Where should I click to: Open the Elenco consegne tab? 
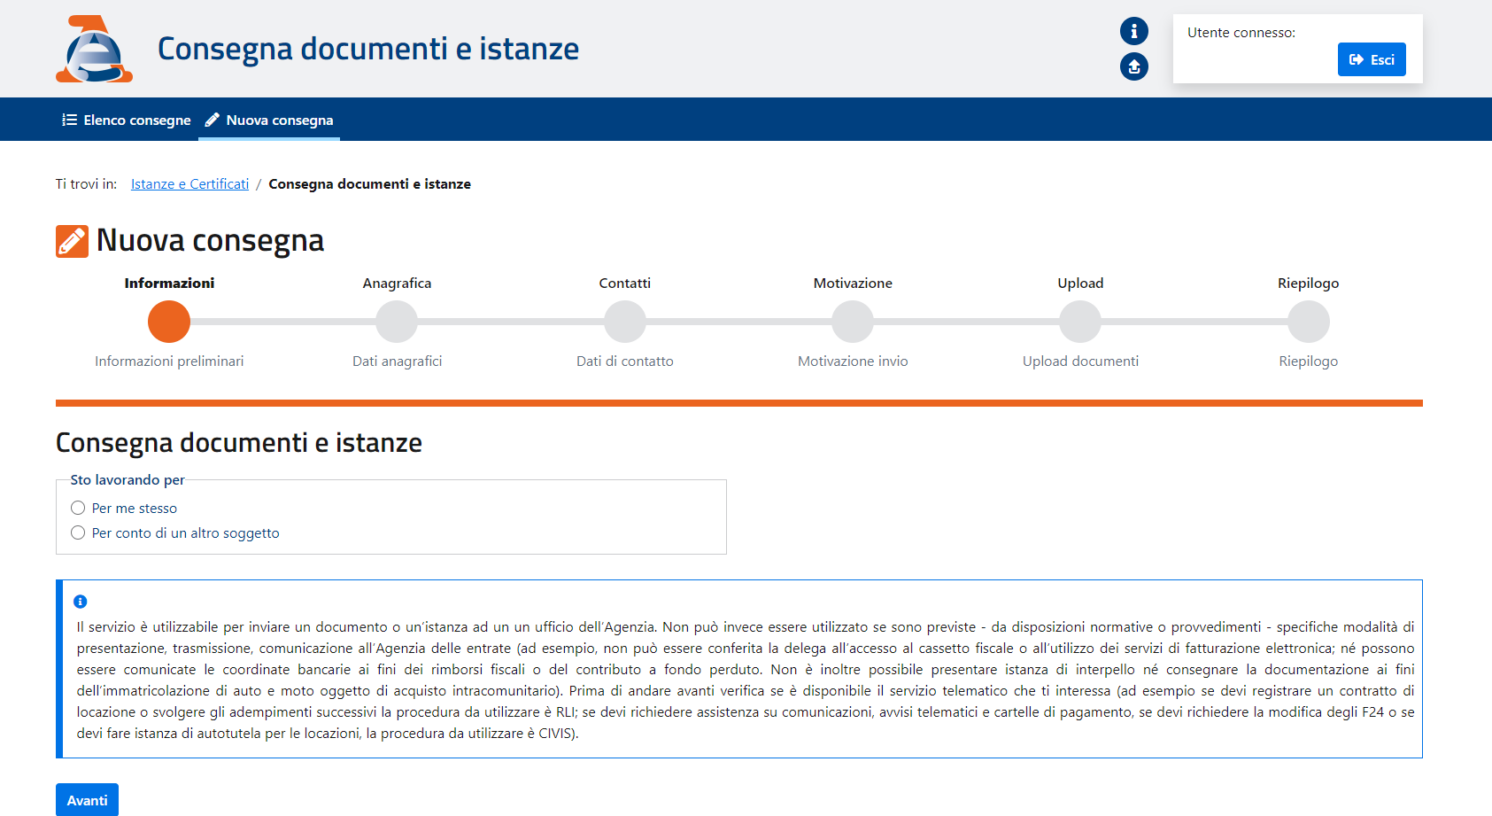coord(127,120)
